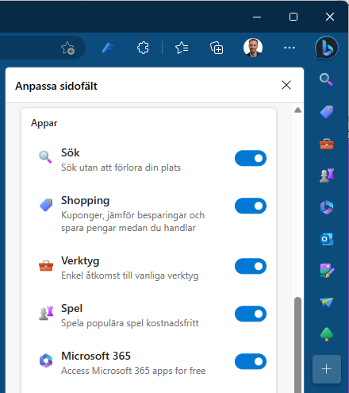Click the panel's vertical scrollbar thumb
The width and height of the screenshot is (349, 393).
[x=298, y=345]
